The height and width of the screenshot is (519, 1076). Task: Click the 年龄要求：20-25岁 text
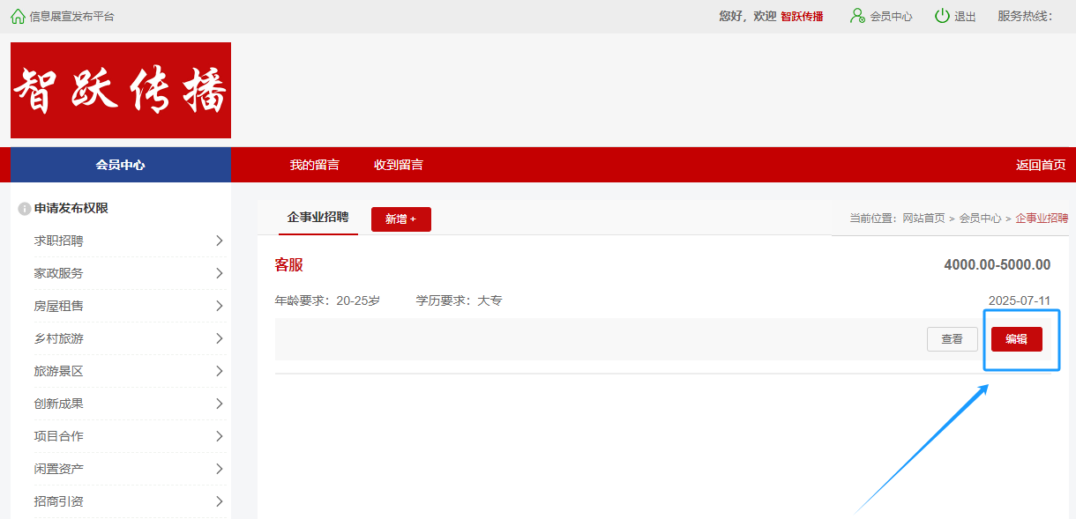328,300
